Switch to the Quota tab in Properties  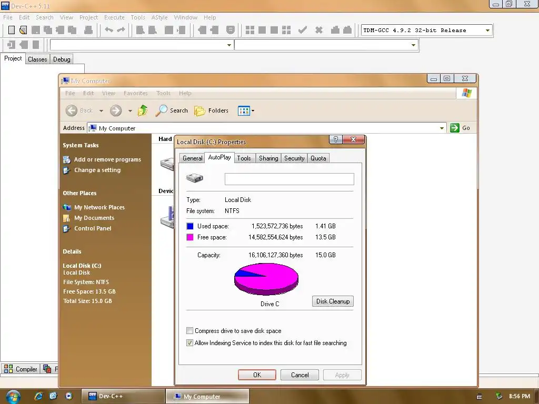pos(318,158)
